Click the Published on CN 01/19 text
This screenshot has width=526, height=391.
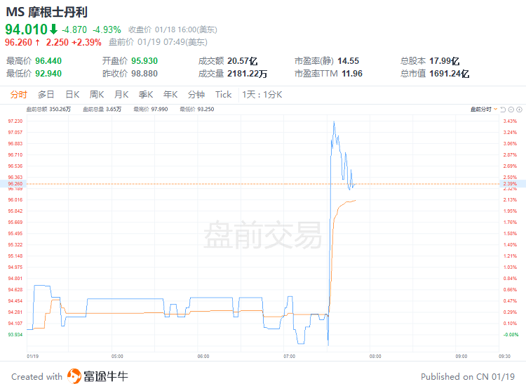[468, 376]
